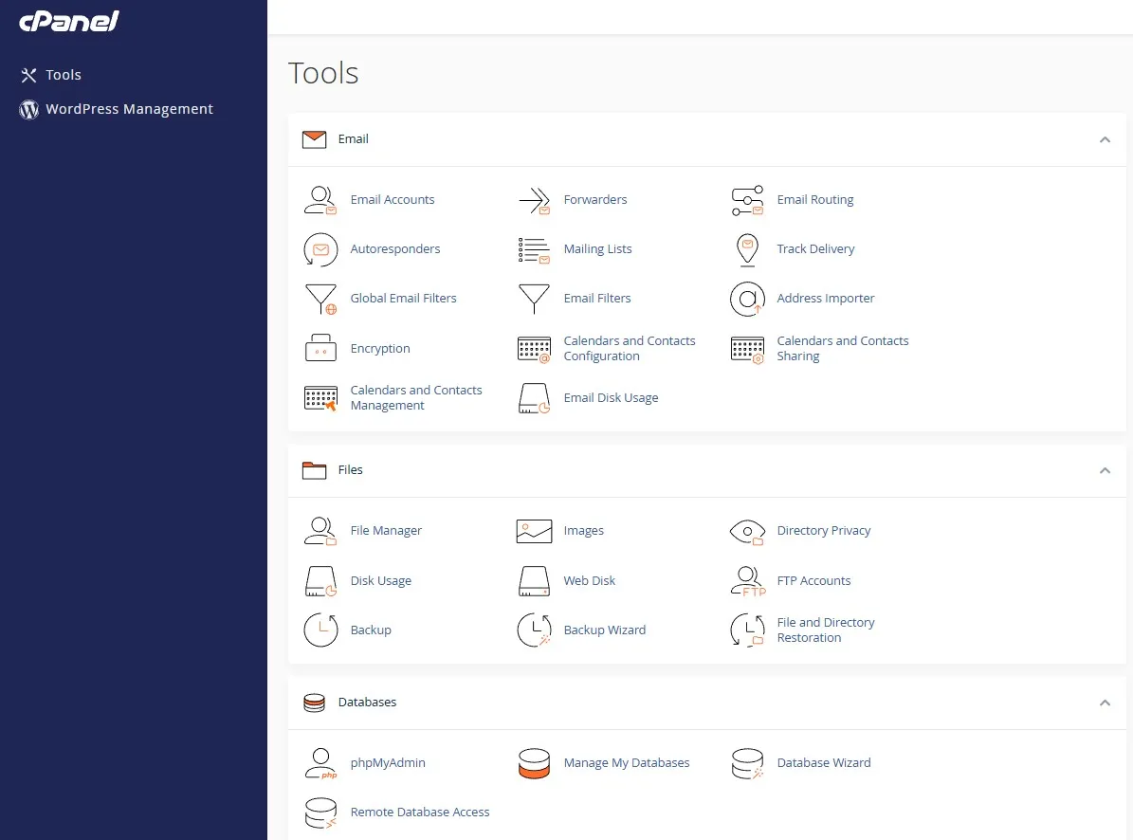Click the Calendars and Contacts Sharing link
The width and height of the screenshot is (1133, 840).
click(x=843, y=348)
